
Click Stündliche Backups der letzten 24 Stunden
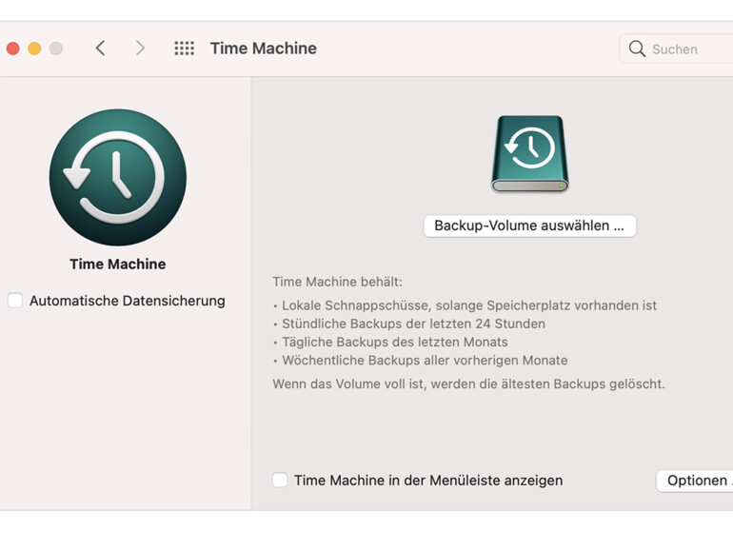[413, 324]
